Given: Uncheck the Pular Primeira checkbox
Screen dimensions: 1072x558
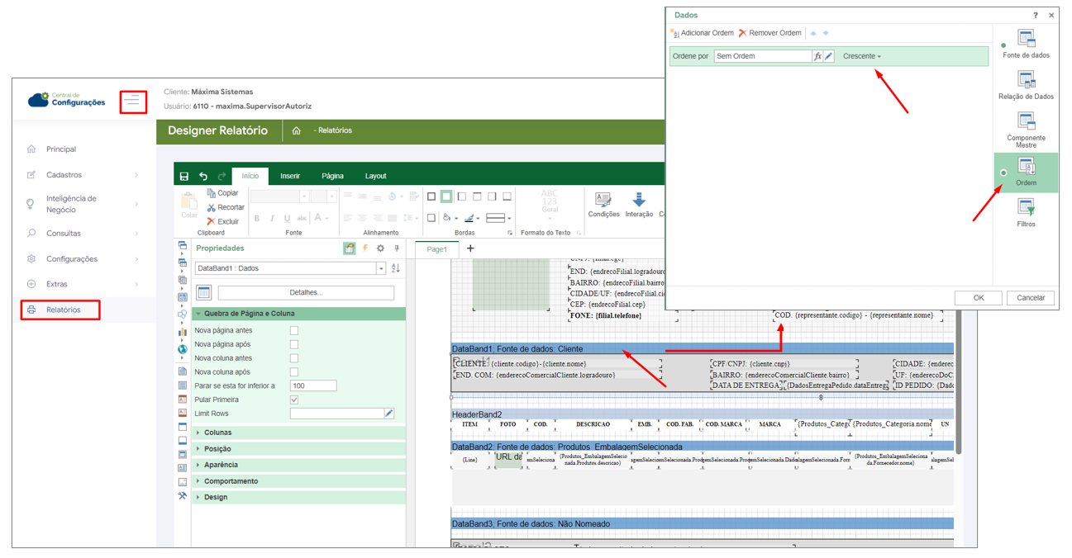Looking at the screenshot, I should [294, 400].
